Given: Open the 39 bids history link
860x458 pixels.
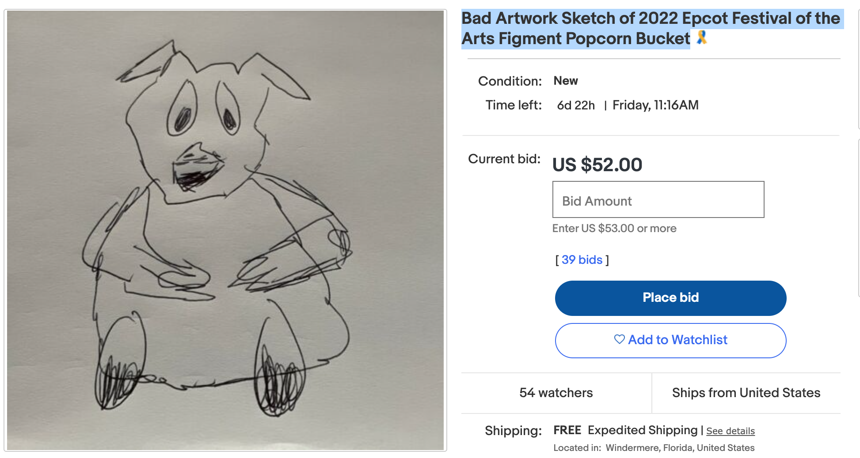Looking at the screenshot, I should tap(582, 260).
